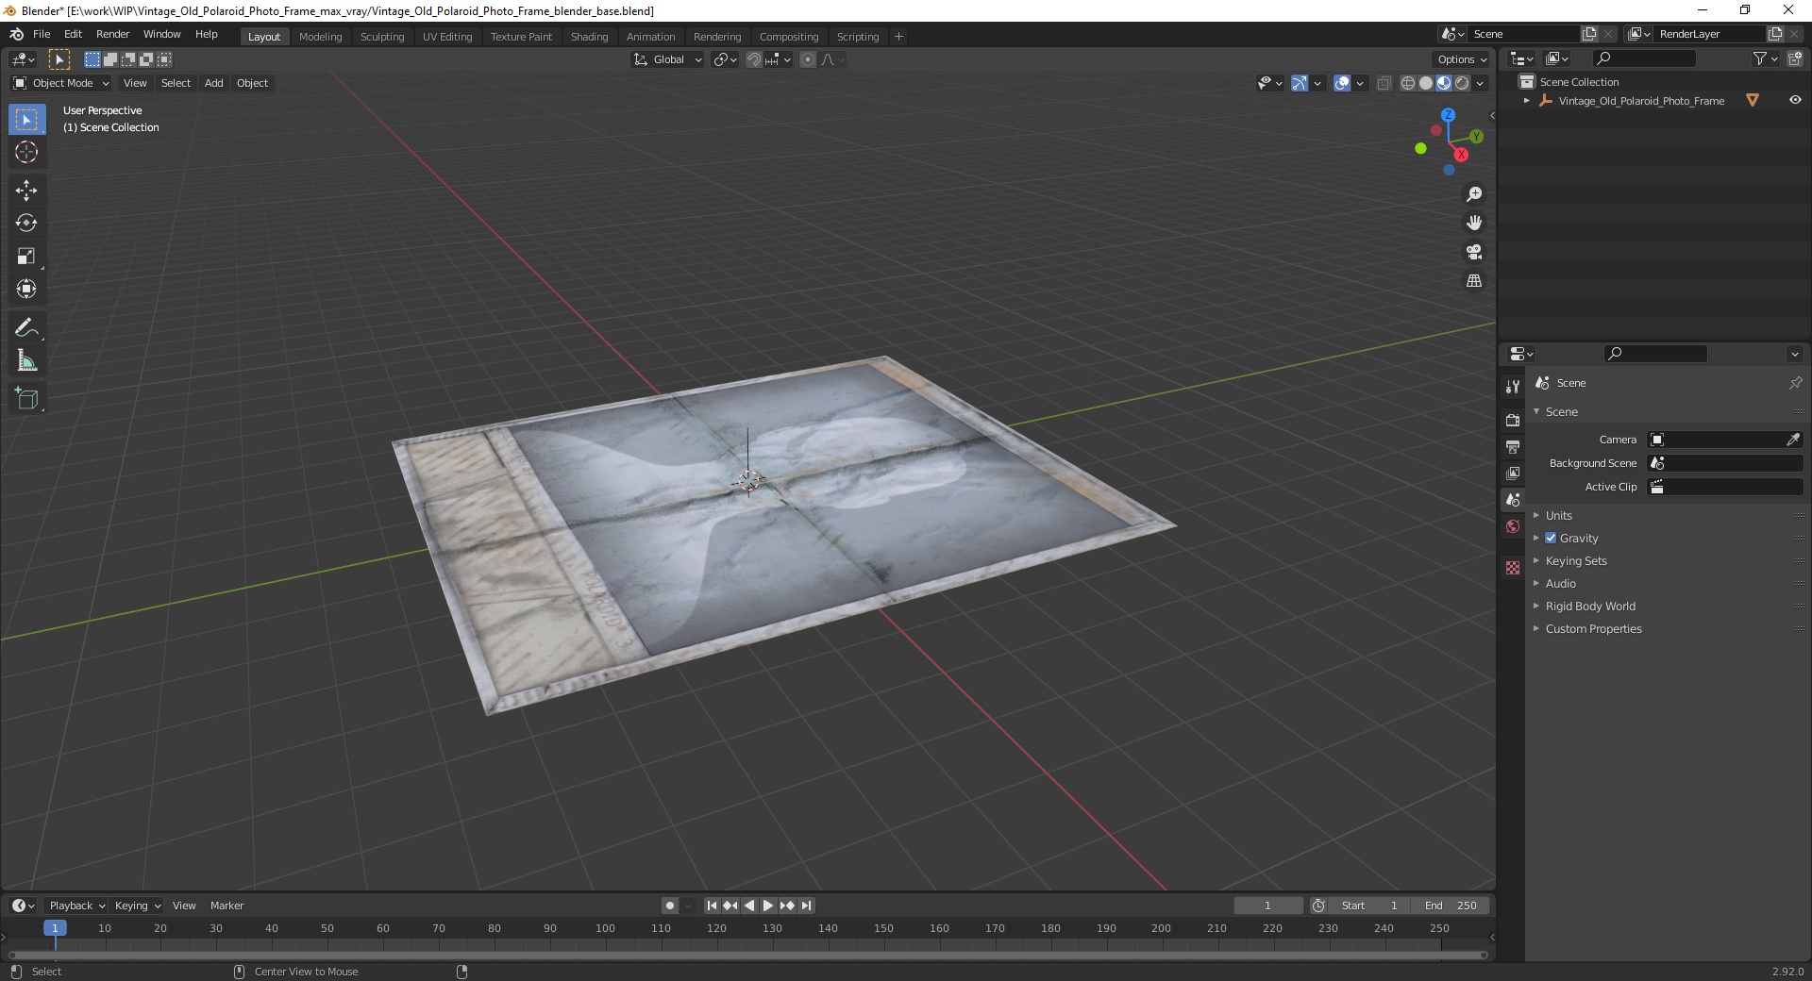This screenshot has height=981, width=1812.
Task: Open the Global transform orientation dropdown
Action: (668, 59)
